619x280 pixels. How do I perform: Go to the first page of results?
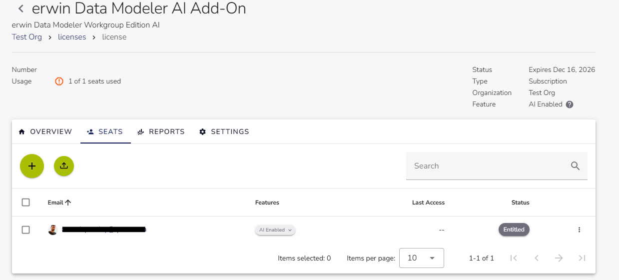[514, 258]
